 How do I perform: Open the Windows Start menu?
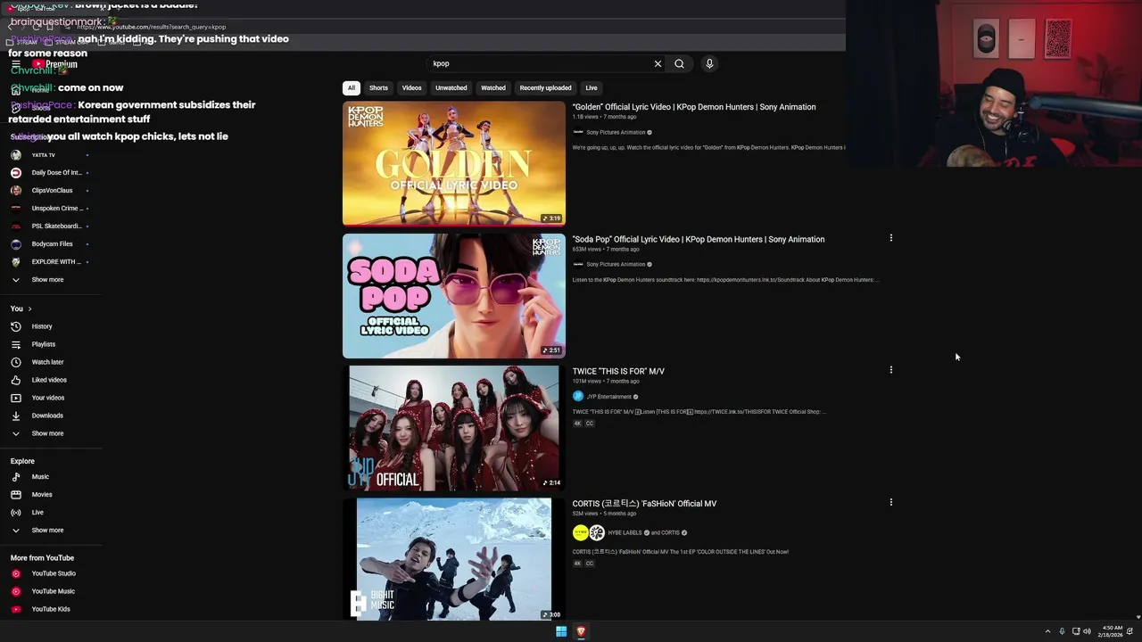[561, 631]
